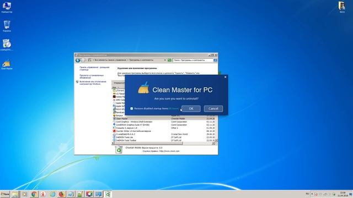
Task: Show hidden system tray icons arrow
Action: click(x=312, y=194)
